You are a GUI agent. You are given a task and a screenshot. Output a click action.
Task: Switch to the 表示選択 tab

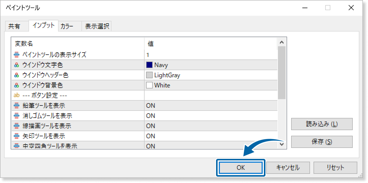point(97,26)
